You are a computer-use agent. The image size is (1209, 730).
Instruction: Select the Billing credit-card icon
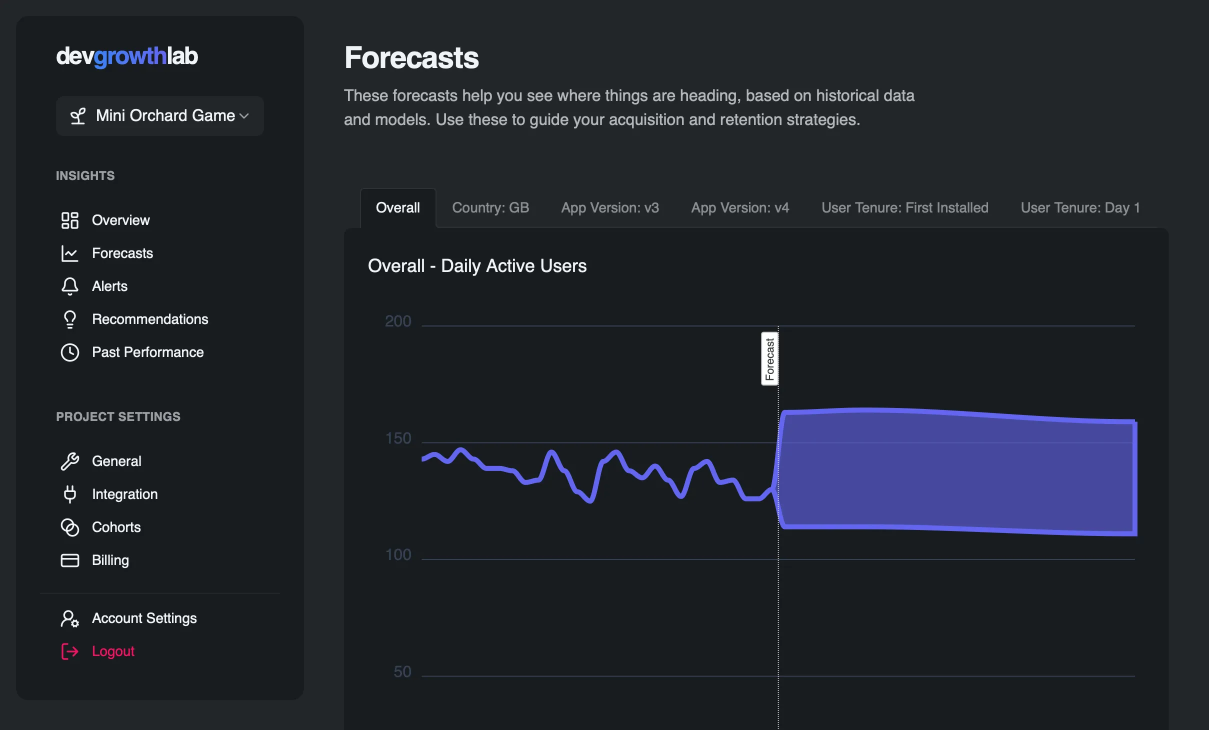[69, 560]
